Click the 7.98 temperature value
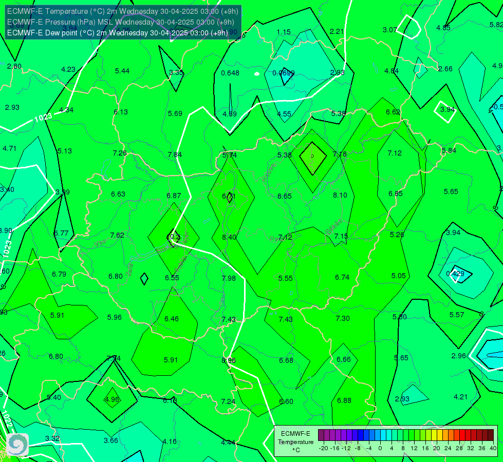This screenshot has width=503, height=462. tap(229, 278)
